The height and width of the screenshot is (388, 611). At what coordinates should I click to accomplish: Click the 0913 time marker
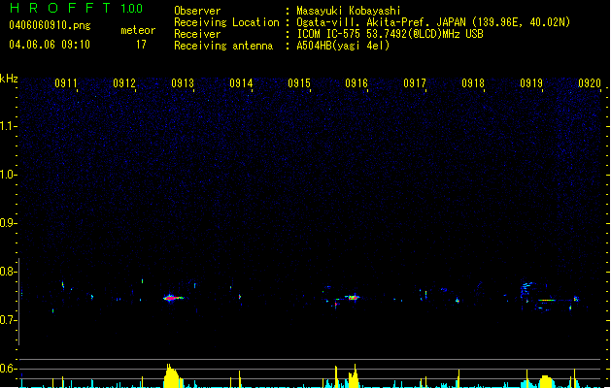(x=183, y=83)
